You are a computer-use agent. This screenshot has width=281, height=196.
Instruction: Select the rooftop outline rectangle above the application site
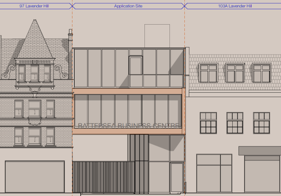pyautogui.click(x=157, y=35)
